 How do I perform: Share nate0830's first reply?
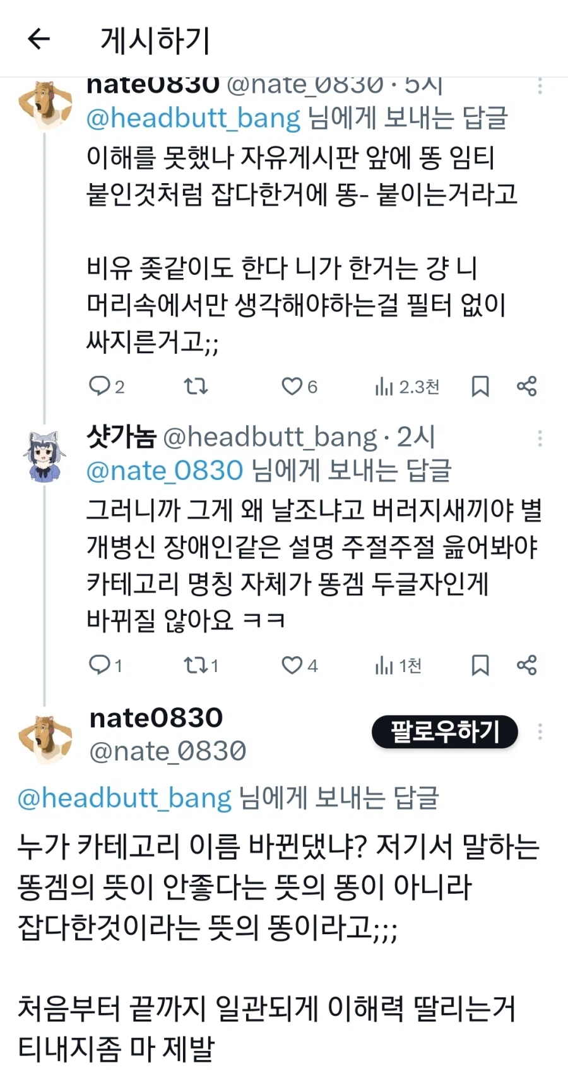(527, 387)
